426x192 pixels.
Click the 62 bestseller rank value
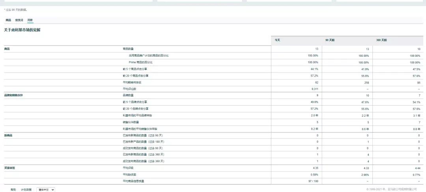(317, 82)
